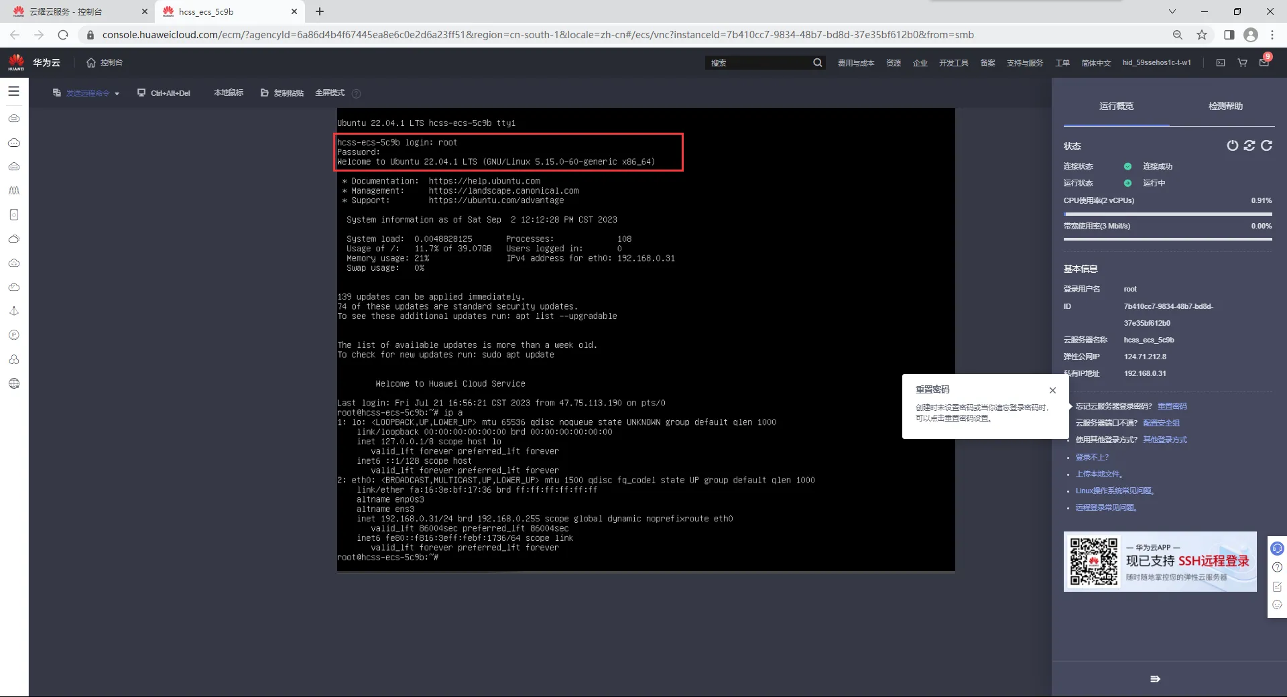1287x697 pixels.
Task: Click the first cloud server icon in sidebar
Action: pyautogui.click(x=14, y=118)
